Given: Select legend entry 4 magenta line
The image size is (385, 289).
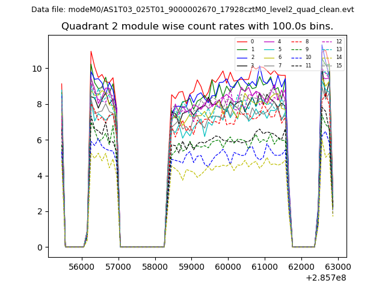Looking at the screenshot, I should tap(273, 42).
